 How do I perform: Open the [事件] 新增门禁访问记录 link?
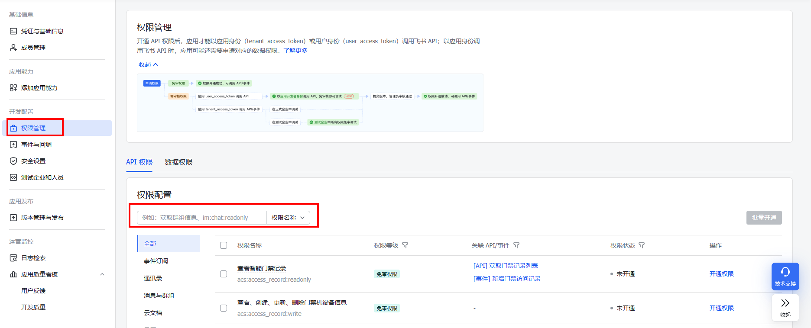pos(507,279)
